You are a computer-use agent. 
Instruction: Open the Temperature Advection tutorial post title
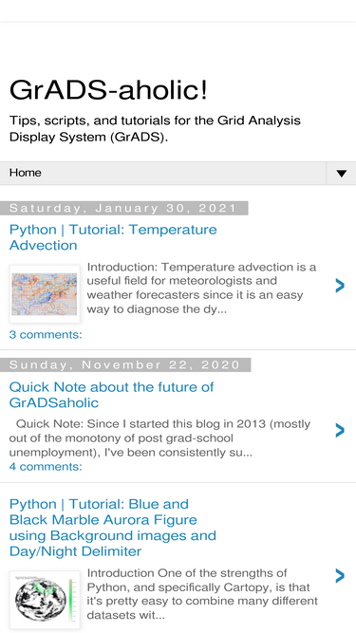[113, 237]
